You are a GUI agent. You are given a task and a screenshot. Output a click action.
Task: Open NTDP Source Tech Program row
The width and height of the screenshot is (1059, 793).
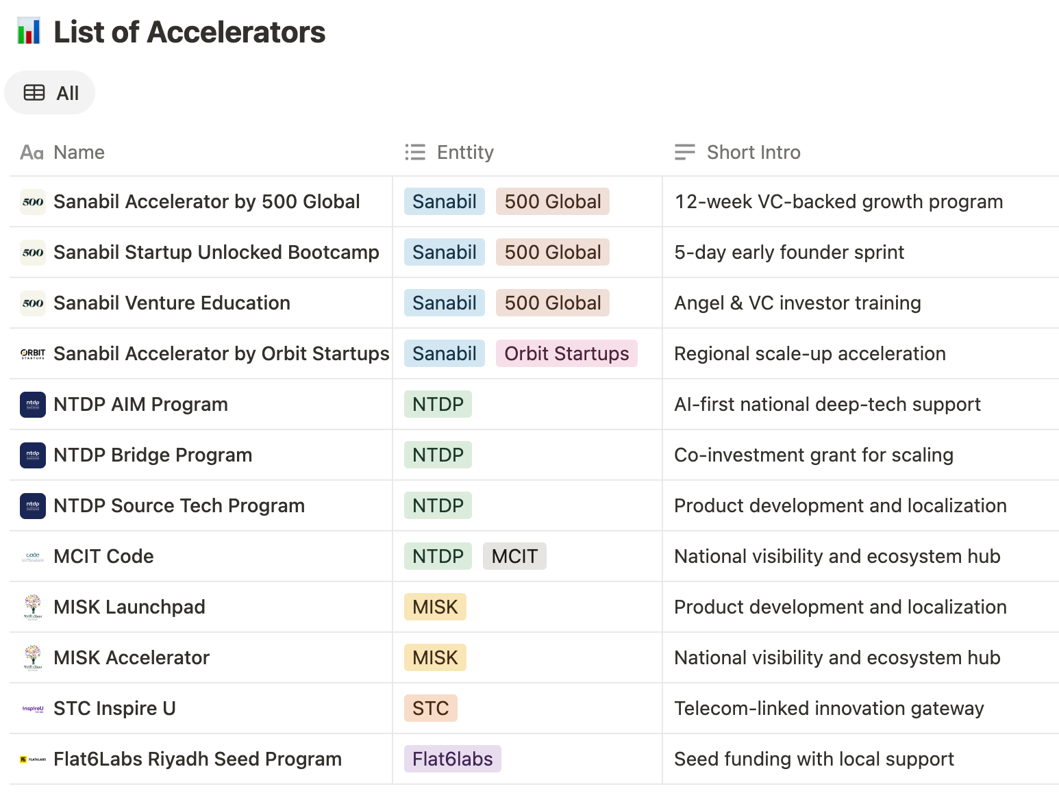179,506
